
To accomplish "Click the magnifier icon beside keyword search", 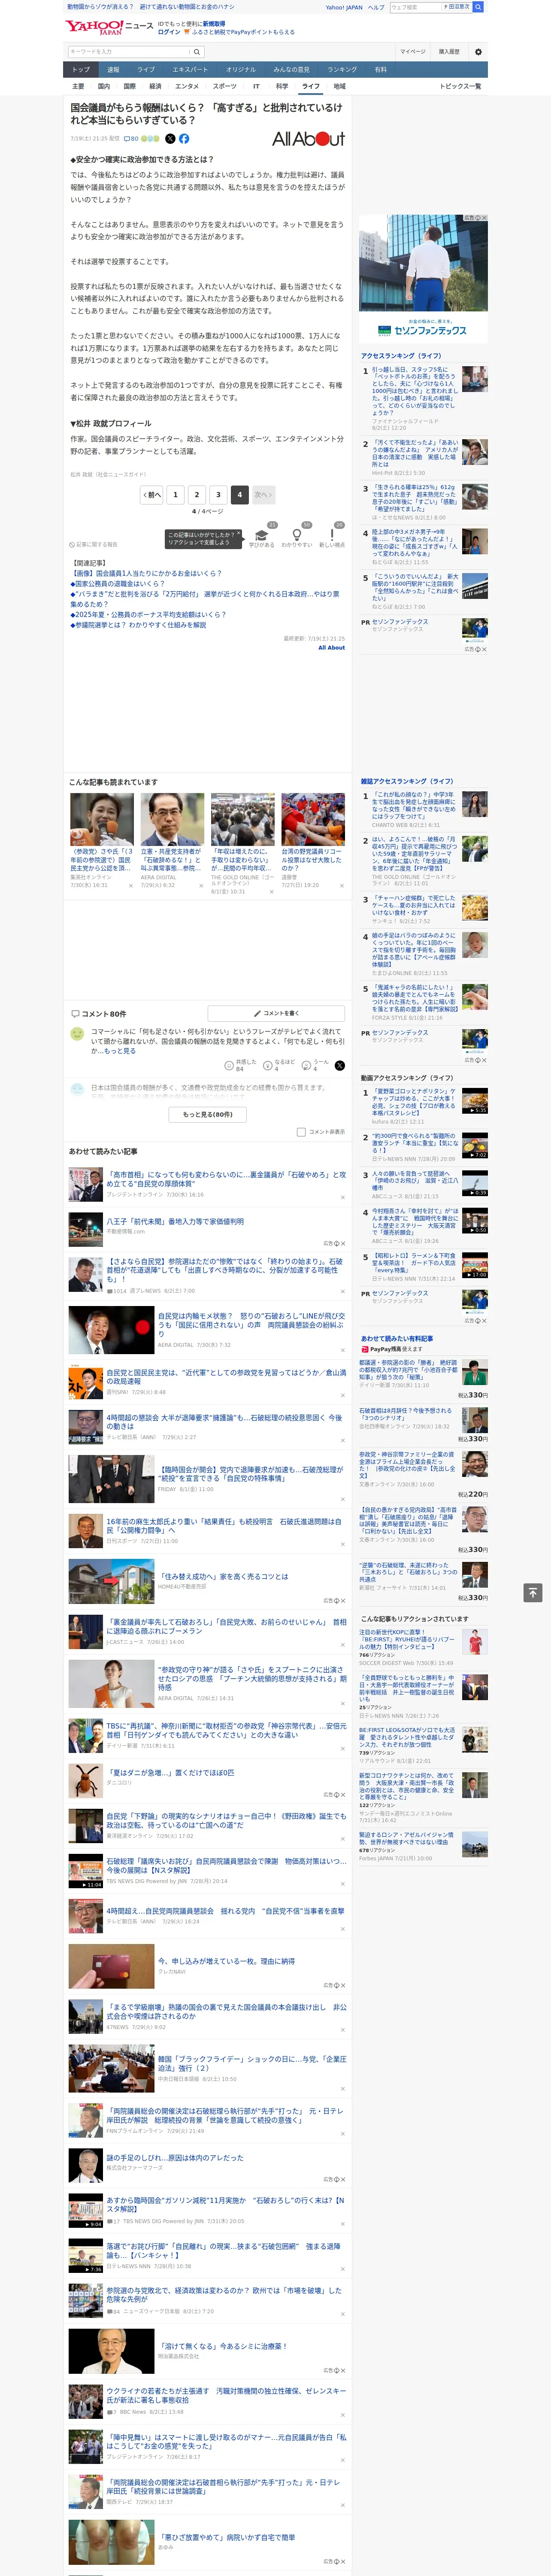I will (x=197, y=52).
